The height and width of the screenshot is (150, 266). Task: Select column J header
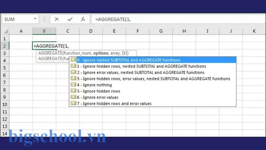pos(231,31)
